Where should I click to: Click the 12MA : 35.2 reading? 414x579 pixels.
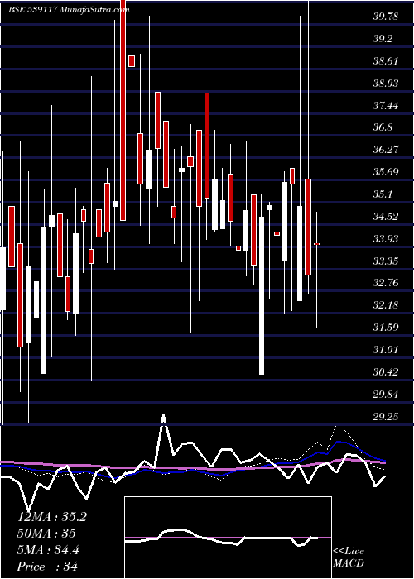(52, 517)
